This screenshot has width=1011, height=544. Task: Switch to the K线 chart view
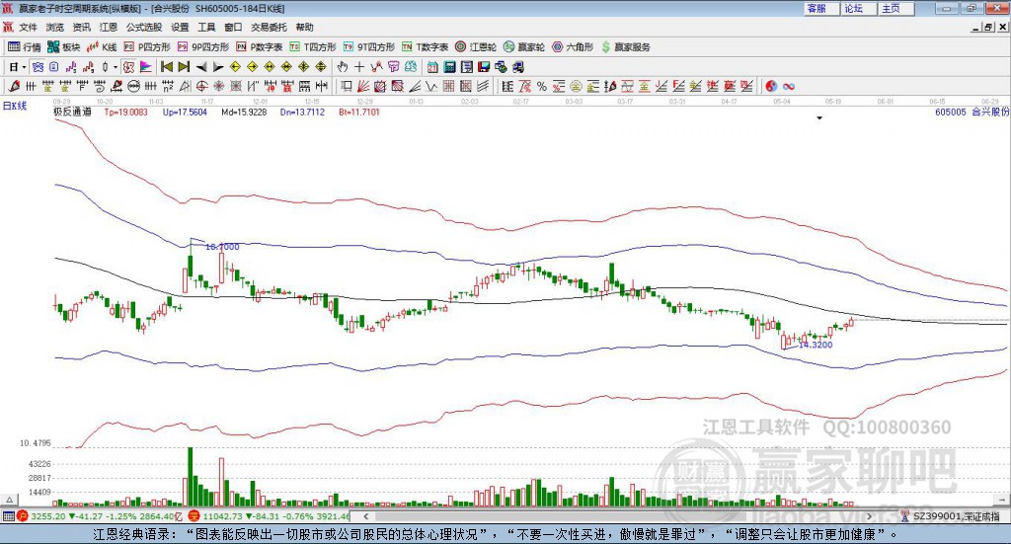103,47
